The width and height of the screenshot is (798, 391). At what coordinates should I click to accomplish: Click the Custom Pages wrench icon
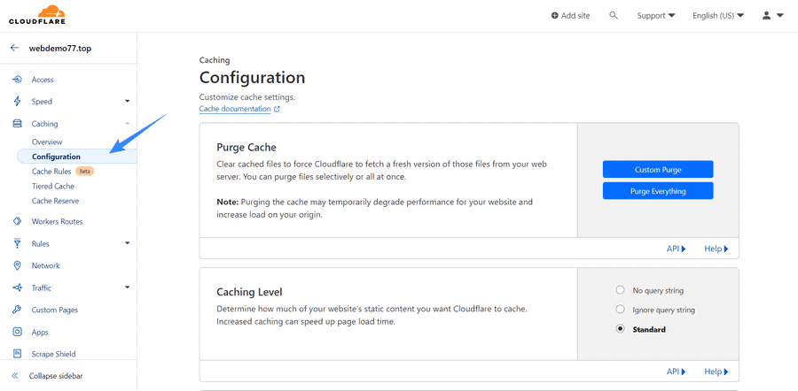[x=18, y=310]
